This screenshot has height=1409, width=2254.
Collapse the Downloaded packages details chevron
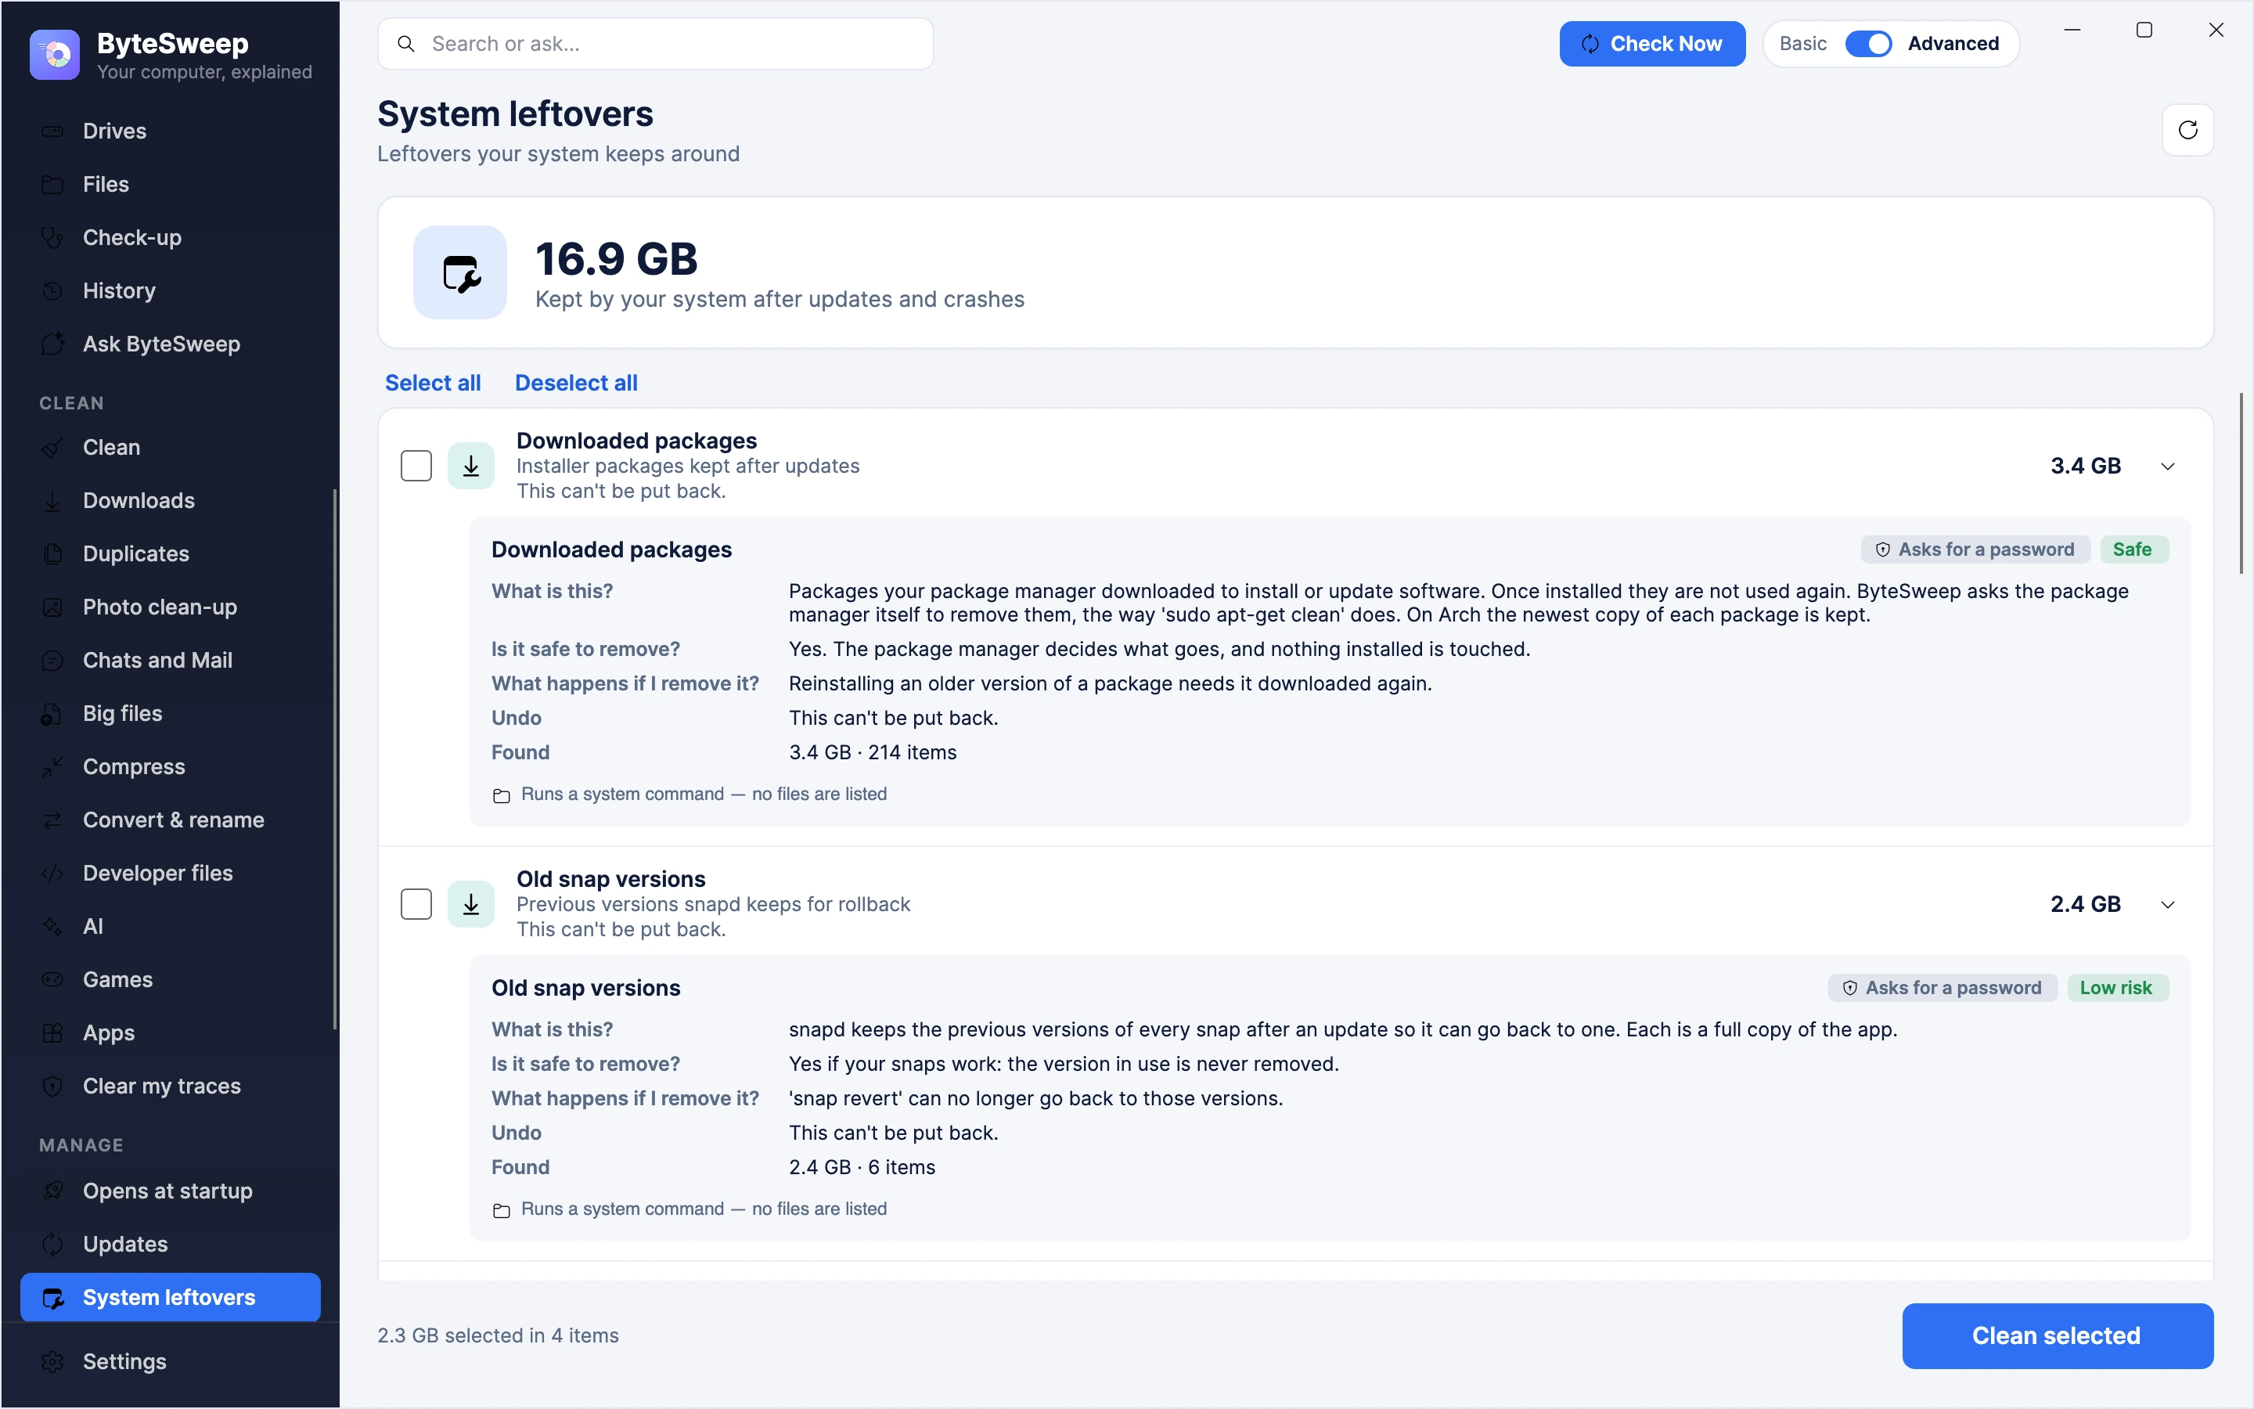2167,466
